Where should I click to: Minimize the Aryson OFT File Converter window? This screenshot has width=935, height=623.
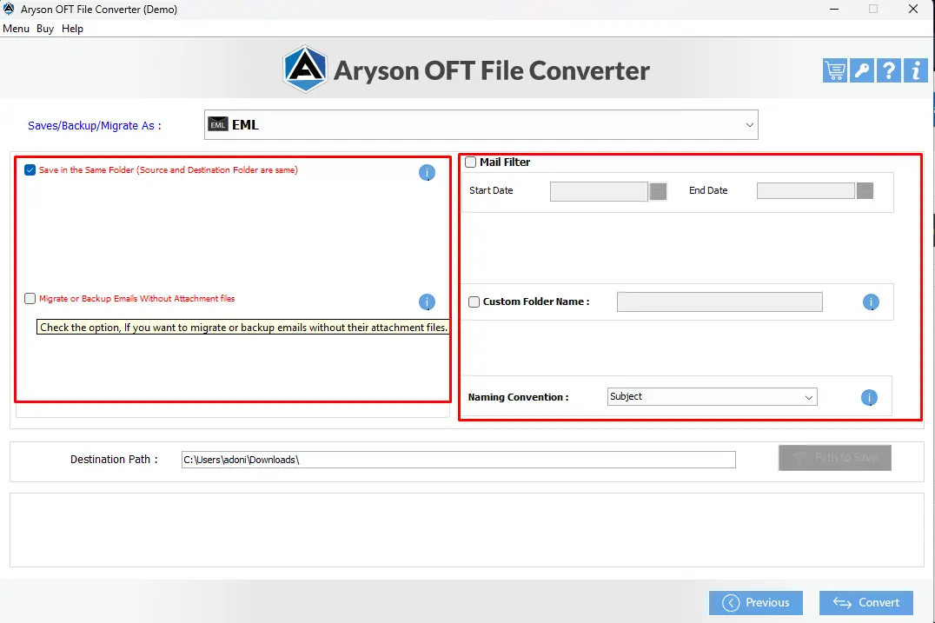click(x=834, y=9)
